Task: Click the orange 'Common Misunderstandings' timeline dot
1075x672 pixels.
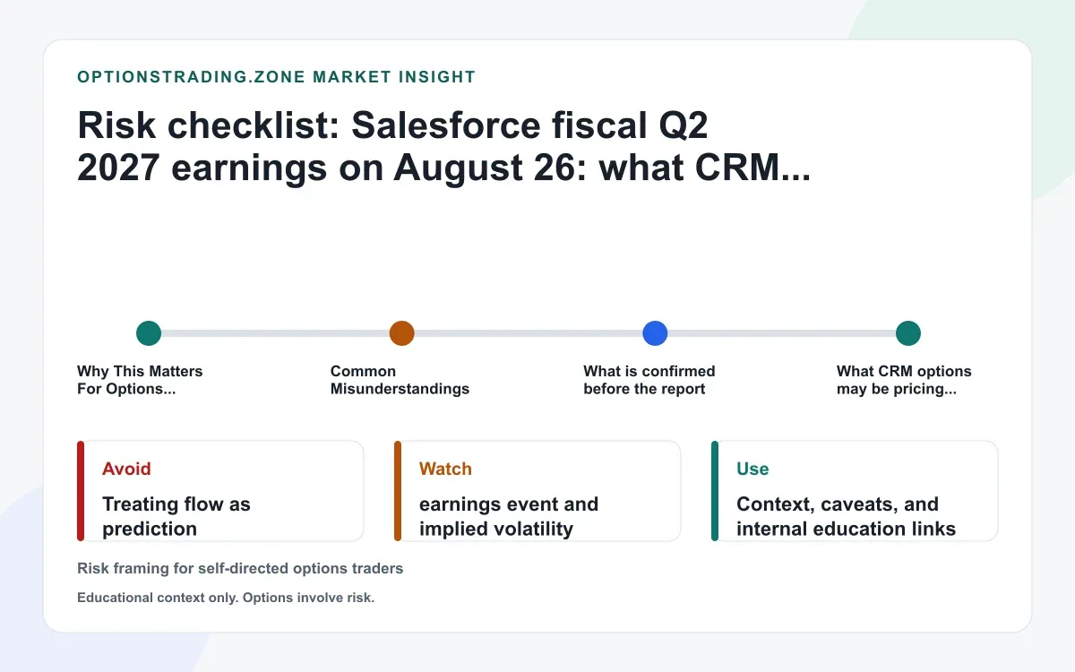Action: pos(402,333)
